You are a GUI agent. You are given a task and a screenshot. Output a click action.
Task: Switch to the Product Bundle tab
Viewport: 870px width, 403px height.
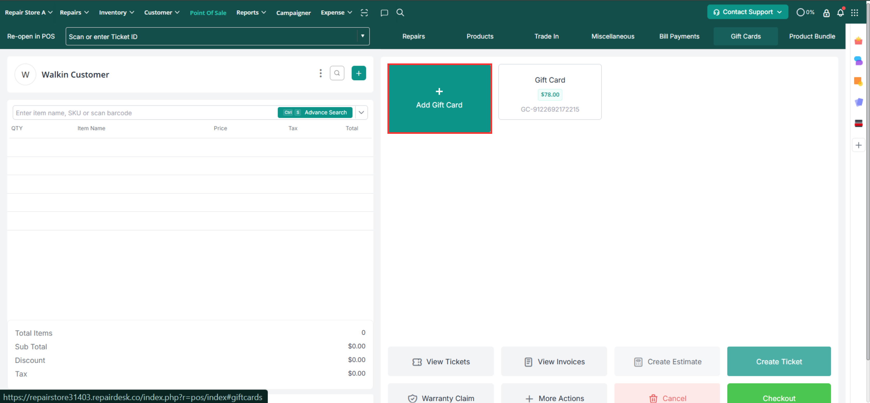(812, 36)
